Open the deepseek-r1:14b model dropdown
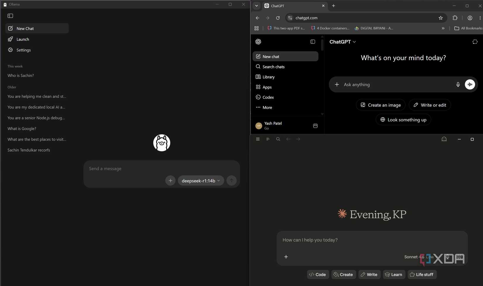 [x=201, y=181]
